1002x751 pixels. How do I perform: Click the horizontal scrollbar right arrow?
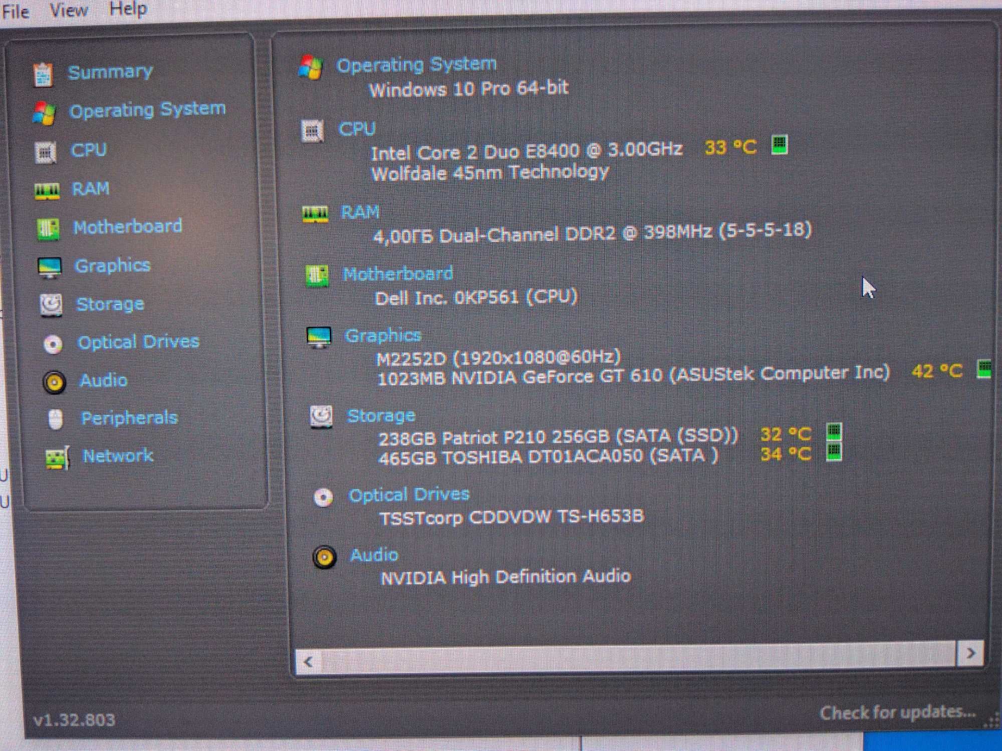pyautogui.click(x=970, y=653)
